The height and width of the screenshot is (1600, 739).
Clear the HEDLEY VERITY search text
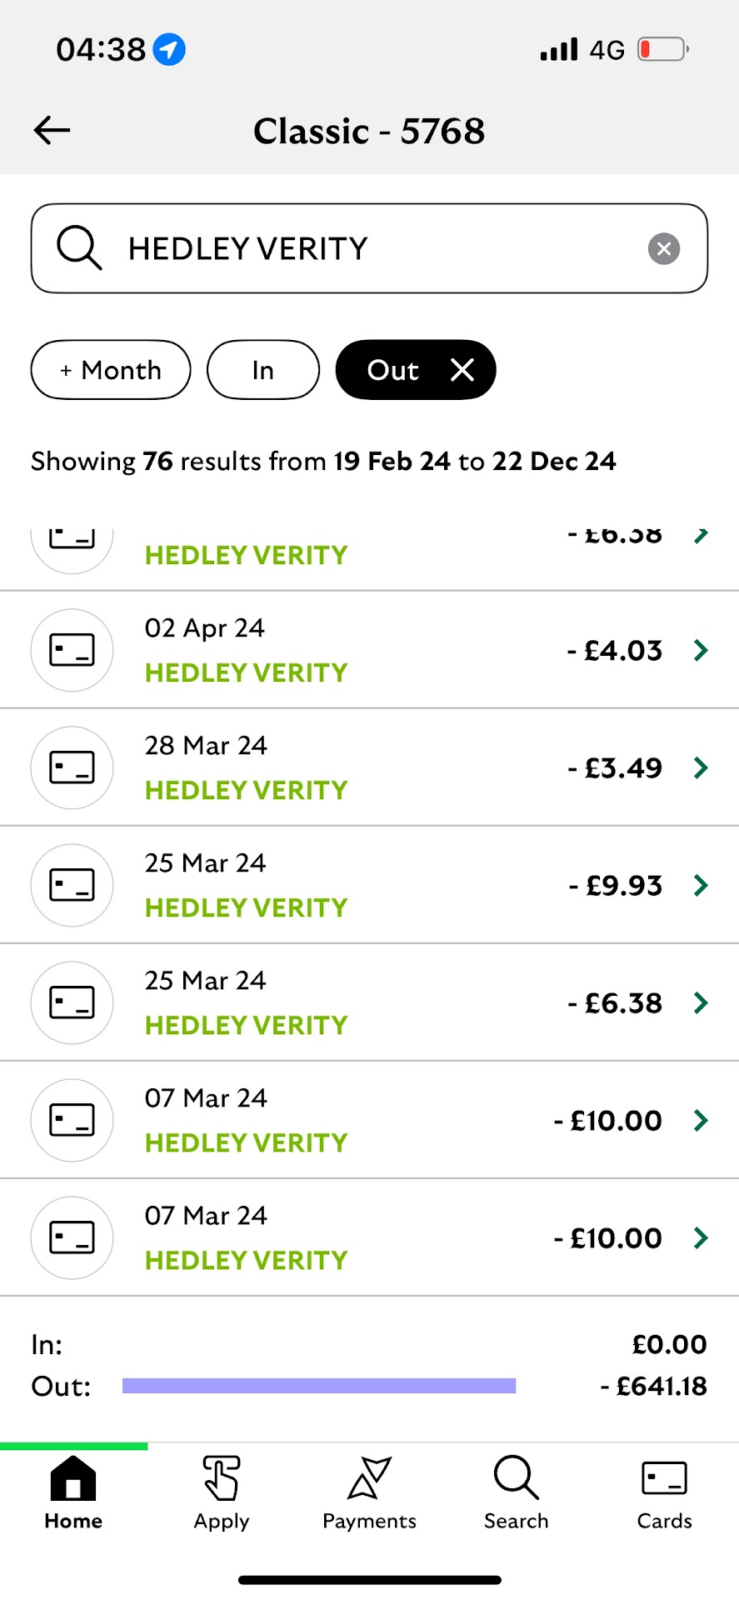[x=663, y=248]
